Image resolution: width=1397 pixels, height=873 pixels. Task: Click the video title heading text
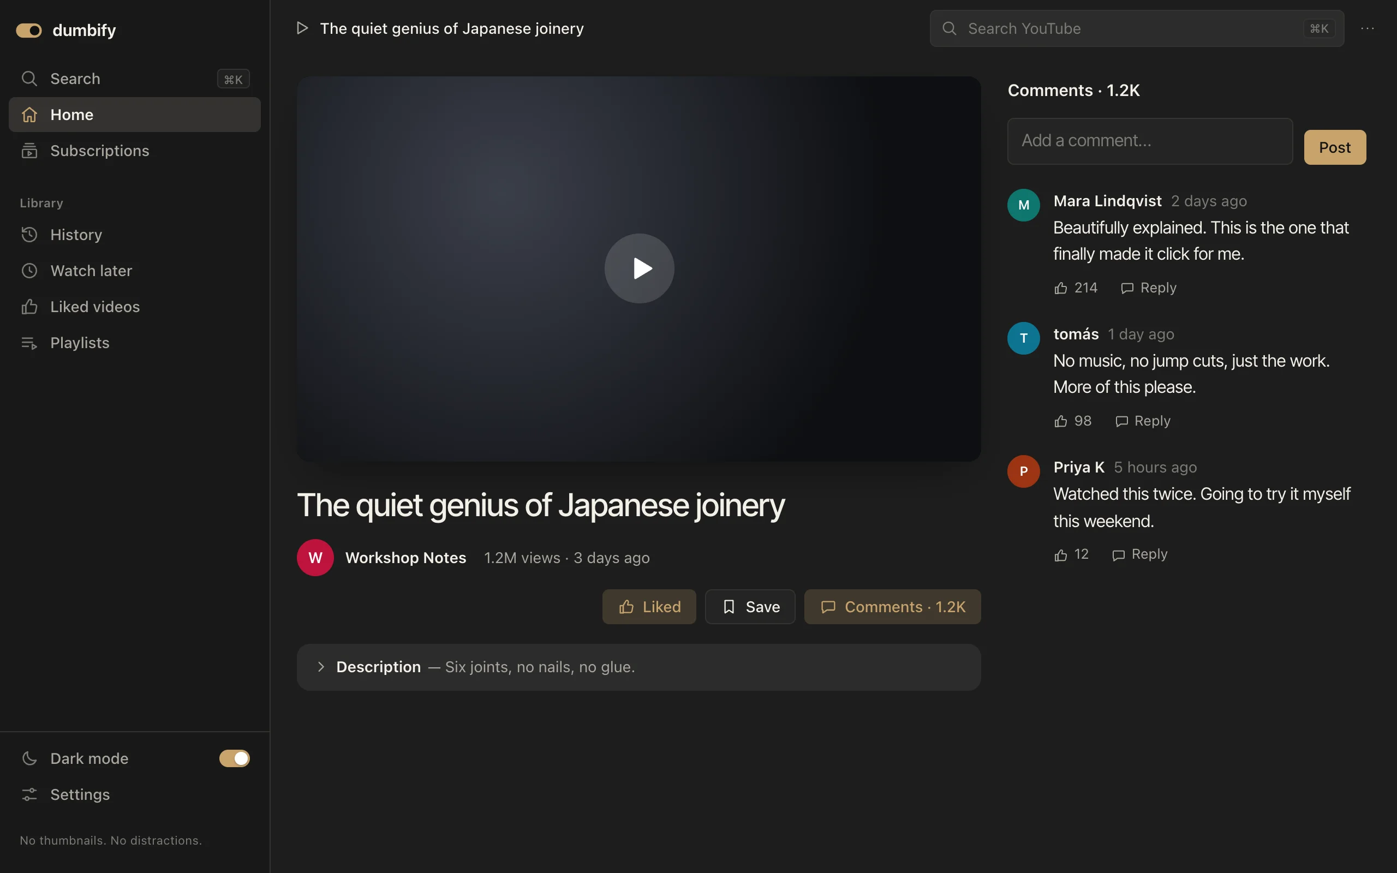[541, 505]
